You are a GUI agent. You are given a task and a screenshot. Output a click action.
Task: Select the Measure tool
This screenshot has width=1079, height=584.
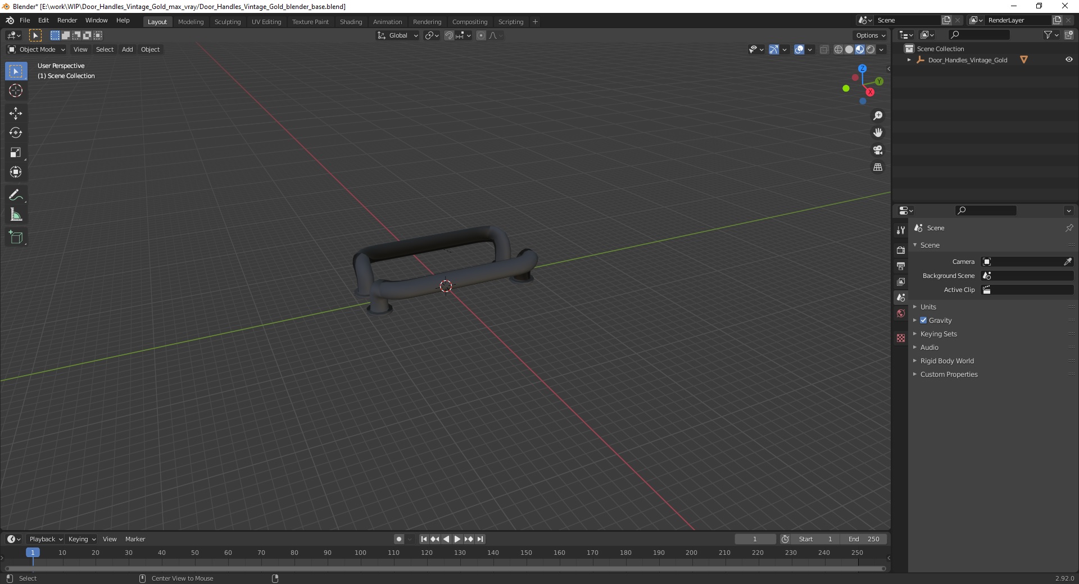click(16, 215)
